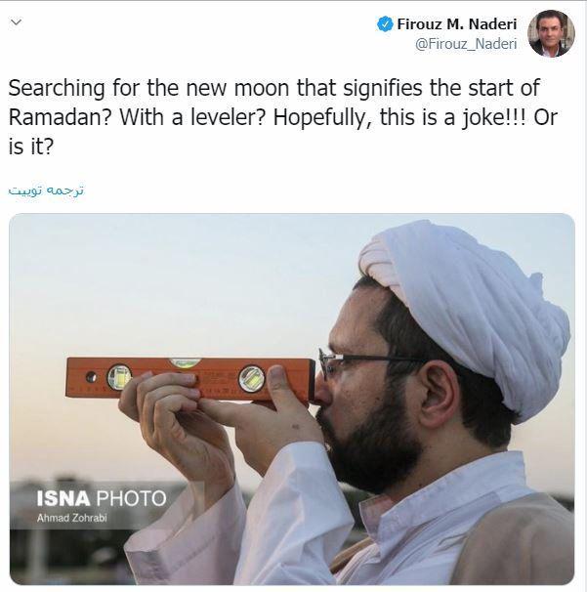Click the top center vial on the level

[185, 362]
